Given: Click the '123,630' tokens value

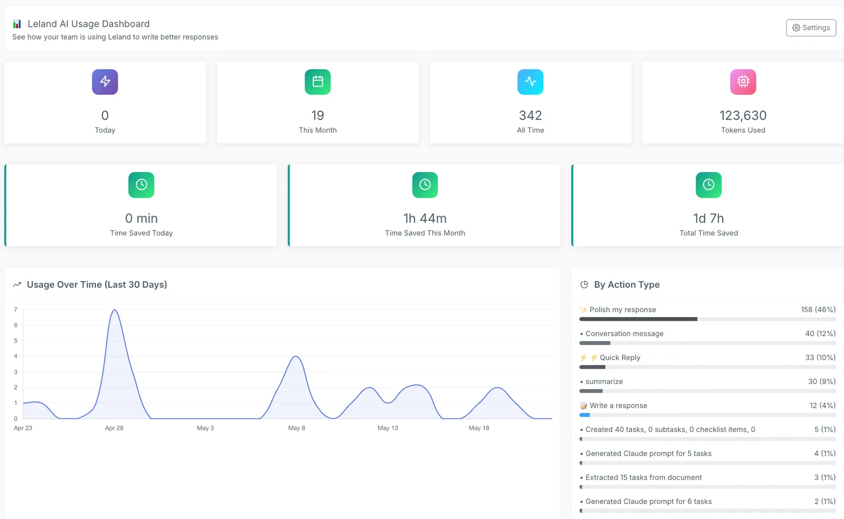Looking at the screenshot, I should pyautogui.click(x=743, y=116).
